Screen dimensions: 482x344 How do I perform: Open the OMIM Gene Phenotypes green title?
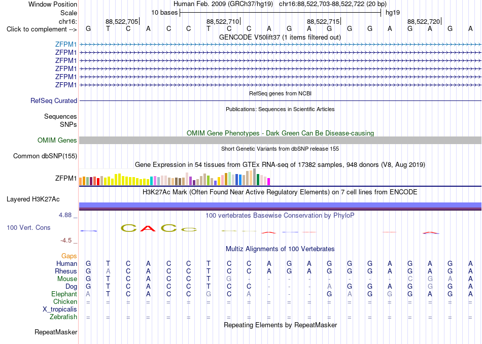point(280,133)
